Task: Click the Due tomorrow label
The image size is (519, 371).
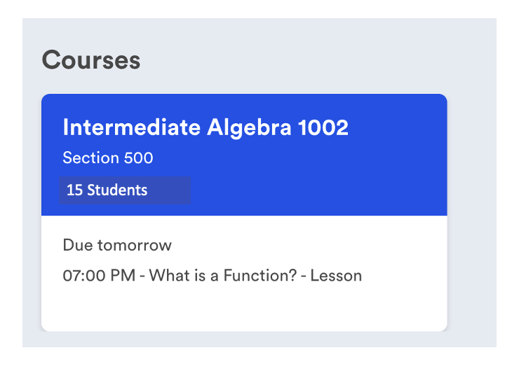Action: click(117, 245)
